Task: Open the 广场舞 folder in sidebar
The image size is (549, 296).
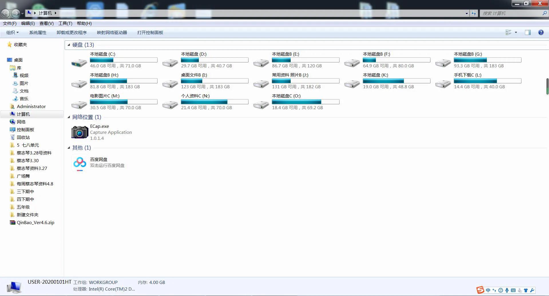Action: tap(23, 176)
